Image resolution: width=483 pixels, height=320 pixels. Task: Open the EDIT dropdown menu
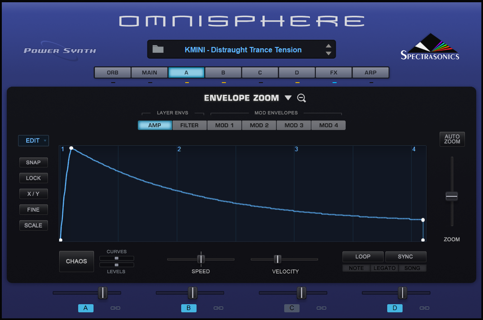(x=33, y=141)
